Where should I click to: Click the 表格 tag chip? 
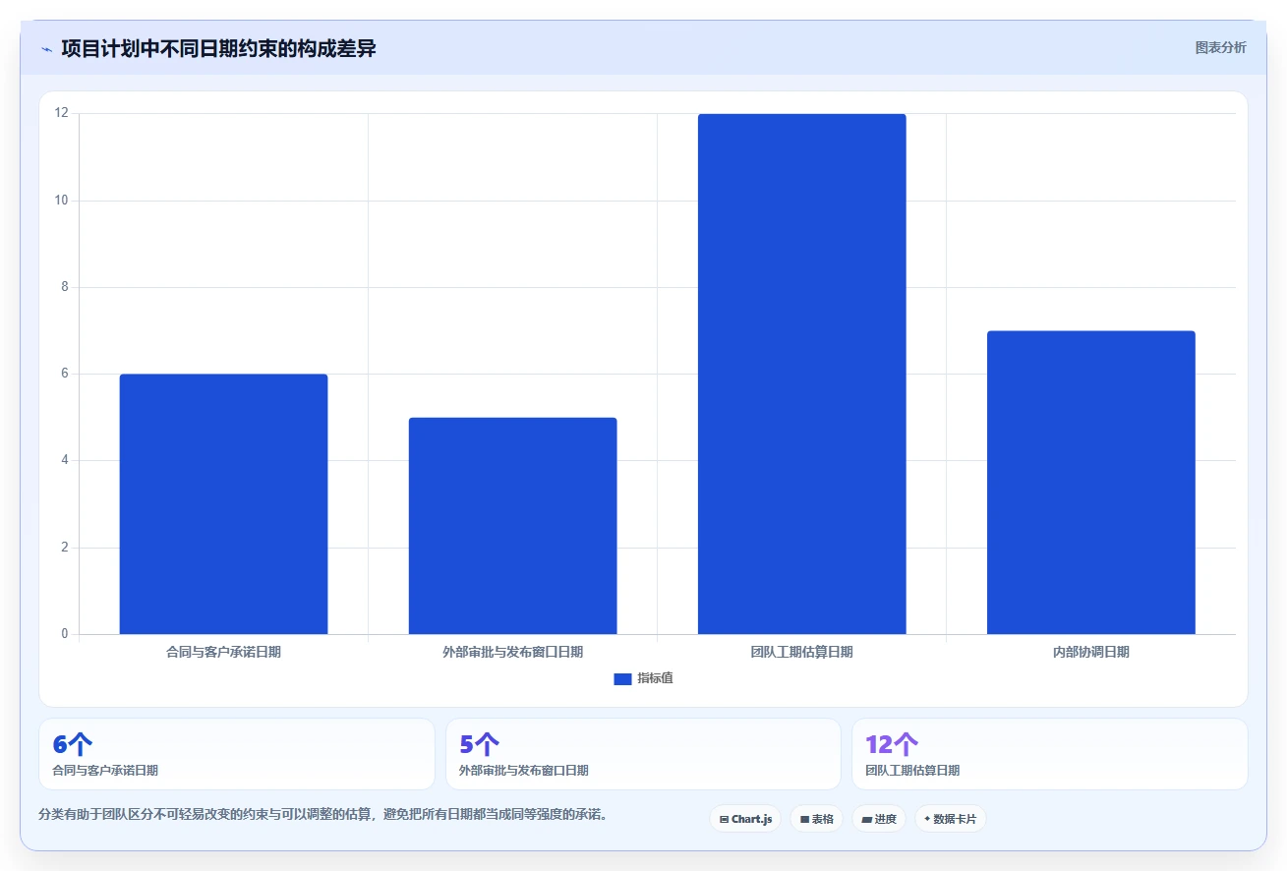click(x=816, y=819)
